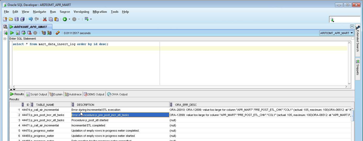
Task: Select cell 'Error during Incremental ETL execution'
Action: click(120, 110)
